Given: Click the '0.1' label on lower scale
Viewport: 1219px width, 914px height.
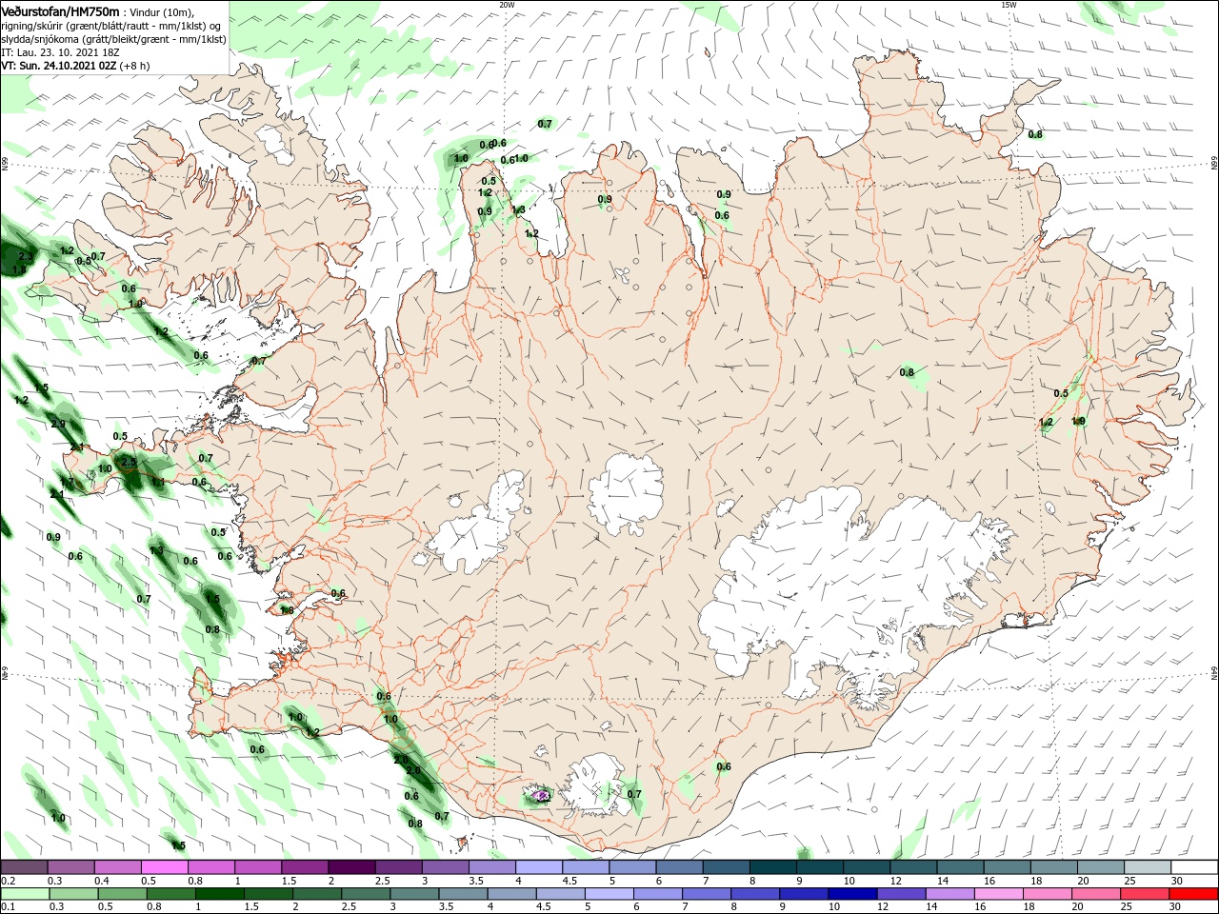Looking at the screenshot, I should coord(8,907).
